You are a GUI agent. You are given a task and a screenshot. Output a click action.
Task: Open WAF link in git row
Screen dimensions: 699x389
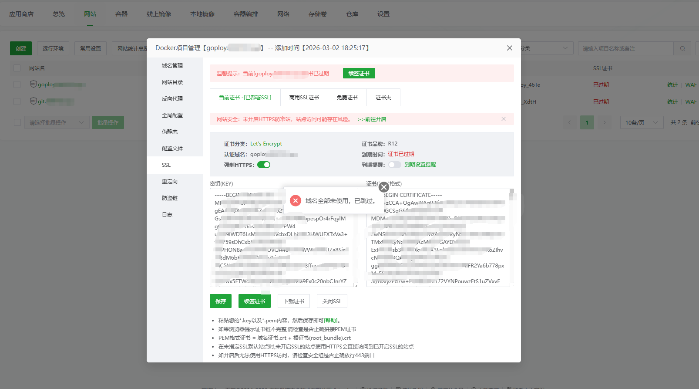[x=691, y=101]
